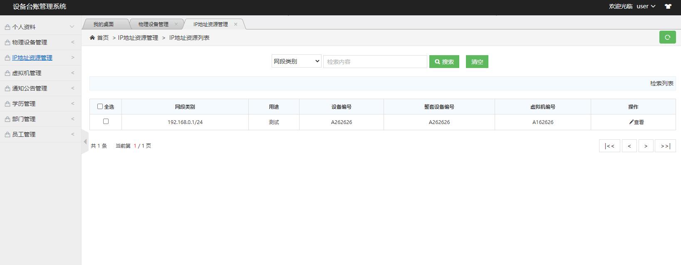Toggle the 全选 select-all checkbox

(x=100, y=107)
